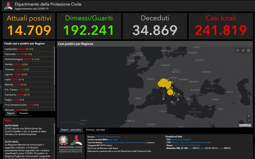This screenshot has width=255, height=159.
Task: Click the Protezione Civile logo in header
Action: coord(8,6)
